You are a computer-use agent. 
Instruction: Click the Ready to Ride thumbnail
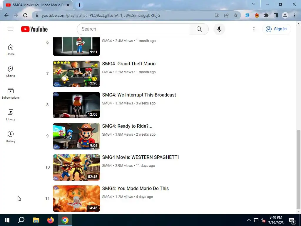(x=76, y=136)
